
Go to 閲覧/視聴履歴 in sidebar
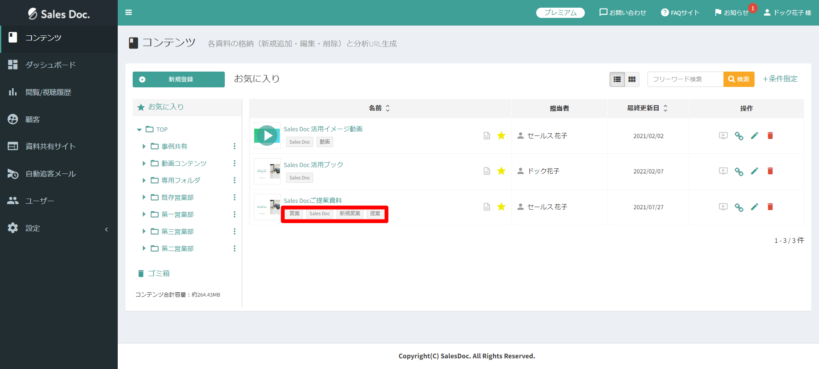(59, 92)
